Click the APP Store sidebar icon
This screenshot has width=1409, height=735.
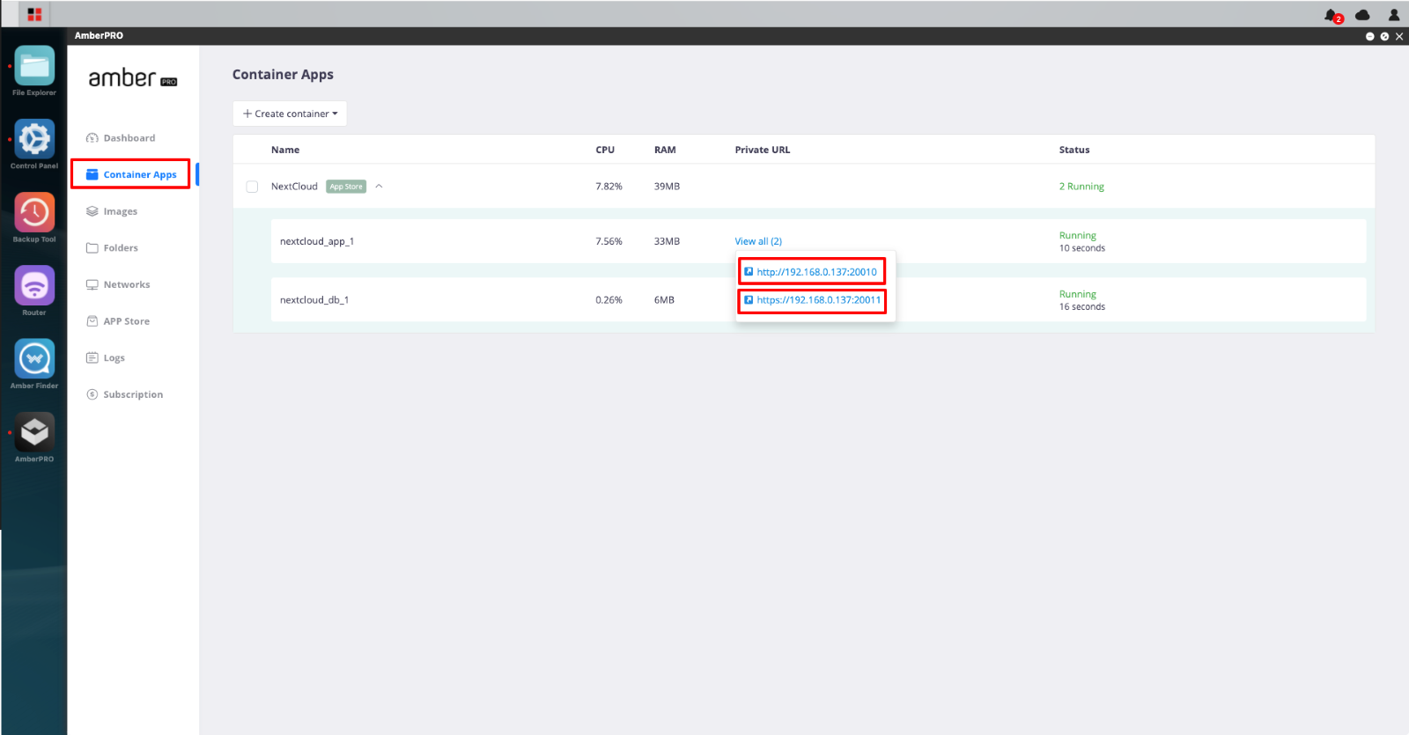point(92,321)
